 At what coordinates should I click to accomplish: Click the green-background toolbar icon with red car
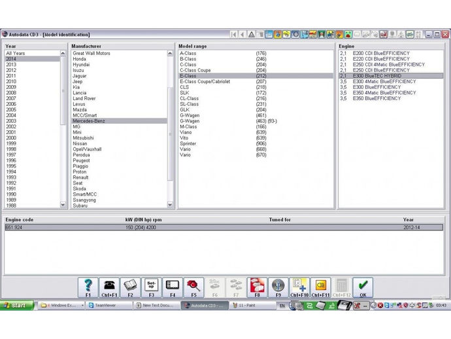click(348, 35)
